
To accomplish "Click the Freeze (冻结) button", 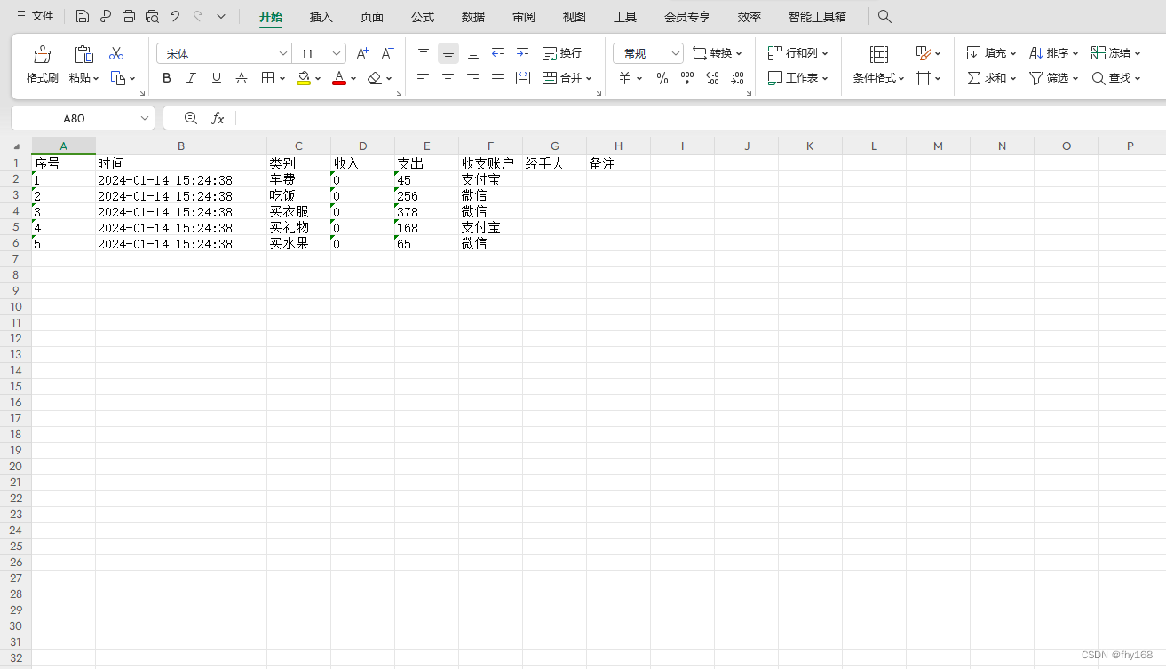I will pyautogui.click(x=1115, y=53).
